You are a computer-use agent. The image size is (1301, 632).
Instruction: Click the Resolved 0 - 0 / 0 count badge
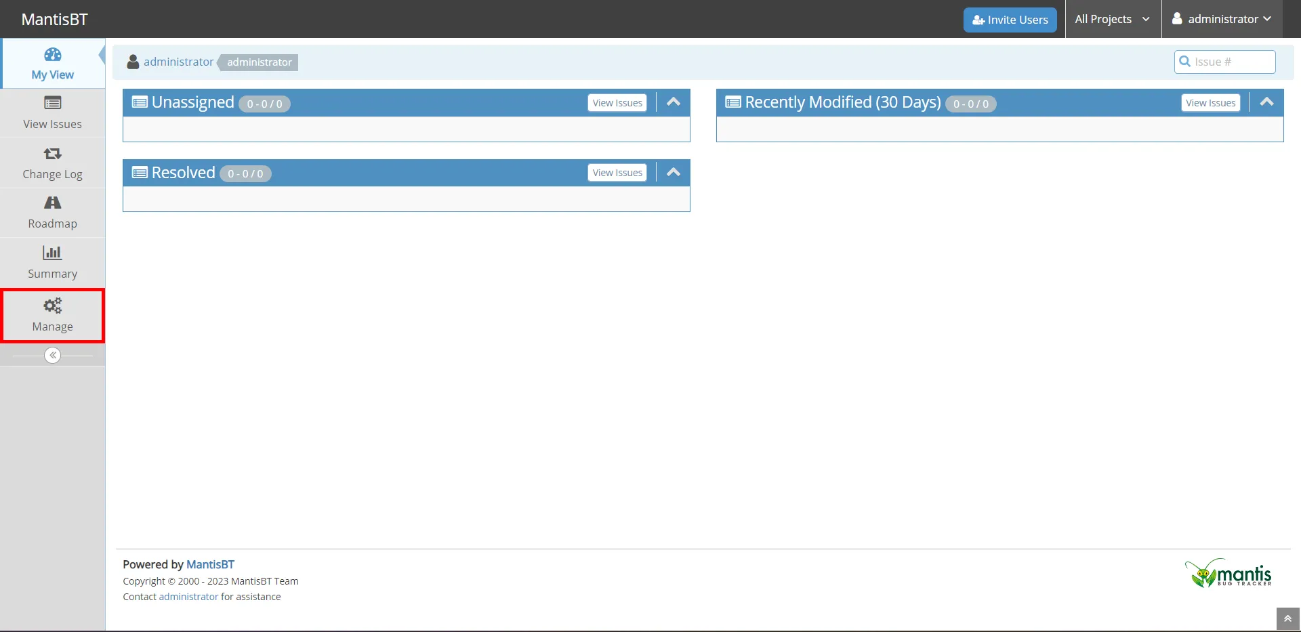point(246,174)
